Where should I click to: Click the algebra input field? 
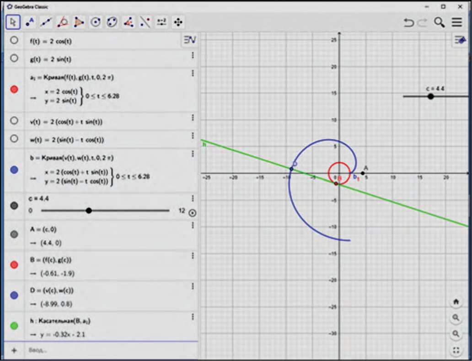(x=112, y=350)
